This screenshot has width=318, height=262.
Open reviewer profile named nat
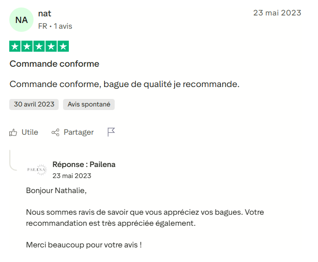tap(45, 13)
